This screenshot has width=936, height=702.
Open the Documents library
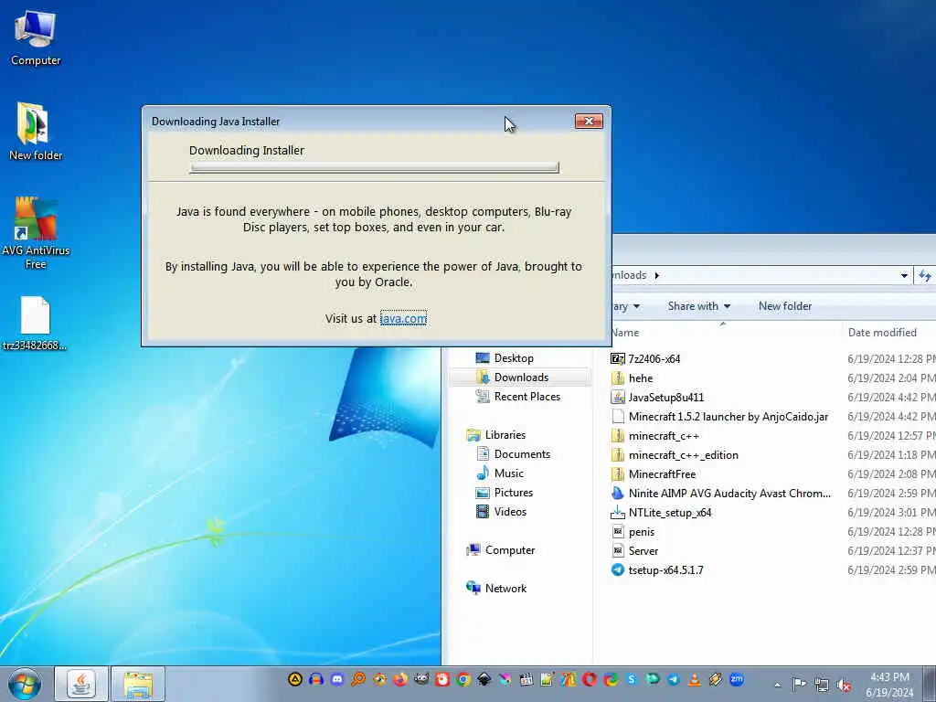513,453
